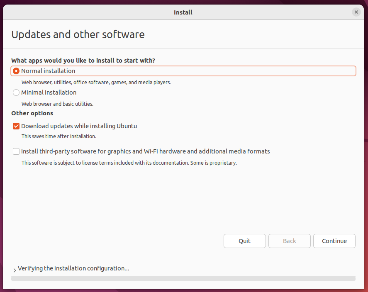Choose the Minimal installation option

point(16,92)
